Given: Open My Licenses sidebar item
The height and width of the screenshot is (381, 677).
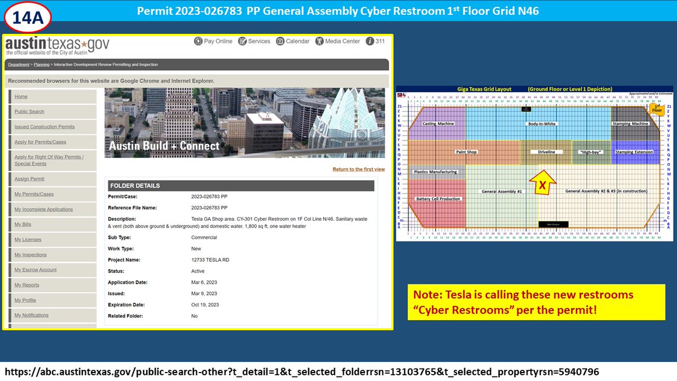Looking at the screenshot, I should click(x=28, y=240).
